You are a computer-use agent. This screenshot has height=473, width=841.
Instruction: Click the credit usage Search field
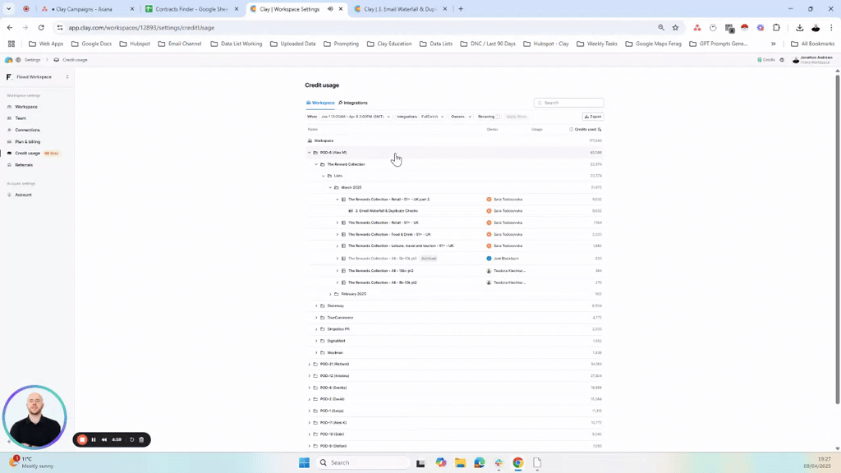(571, 103)
